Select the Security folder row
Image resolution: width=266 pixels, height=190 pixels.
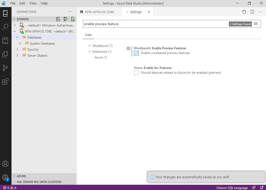(44, 50)
